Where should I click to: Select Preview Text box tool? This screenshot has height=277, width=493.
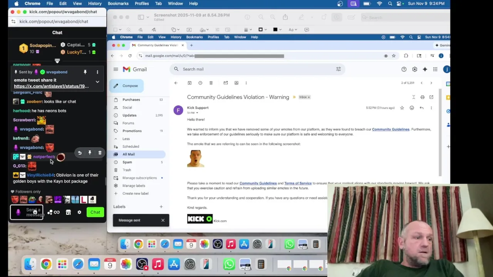[x=189, y=30]
